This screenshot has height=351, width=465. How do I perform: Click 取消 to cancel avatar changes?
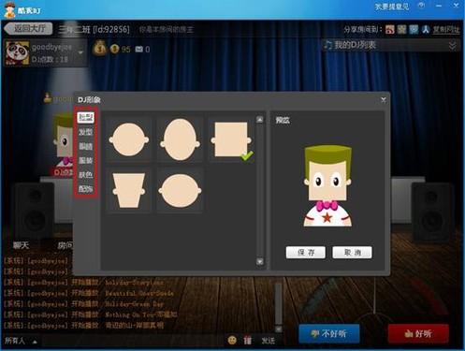(x=352, y=252)
